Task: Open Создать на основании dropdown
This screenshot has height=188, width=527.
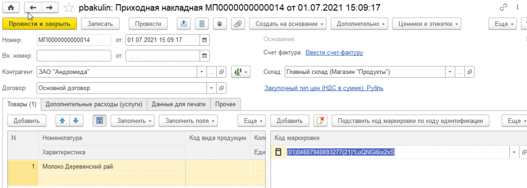Action: [x=288, y=24]
